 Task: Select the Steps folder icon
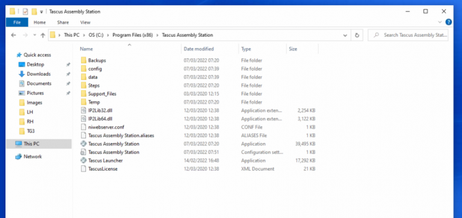click(84, 85)
